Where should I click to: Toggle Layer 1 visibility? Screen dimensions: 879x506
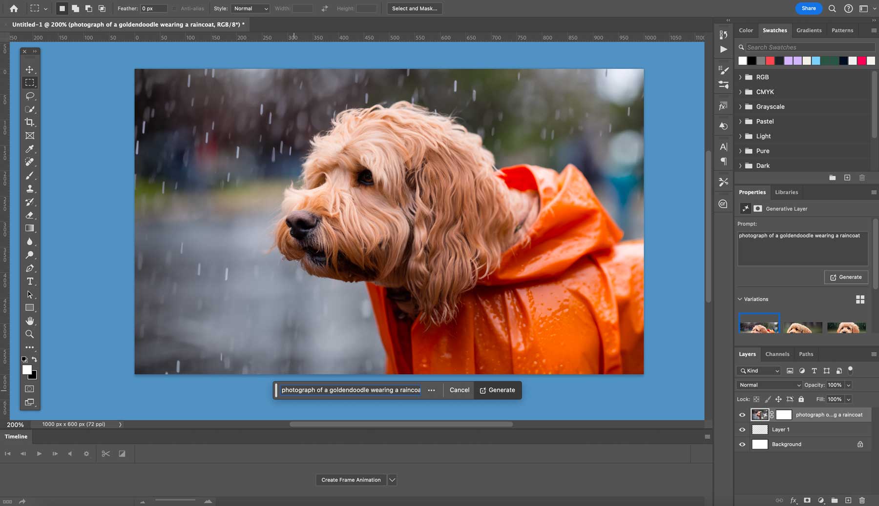742,430
